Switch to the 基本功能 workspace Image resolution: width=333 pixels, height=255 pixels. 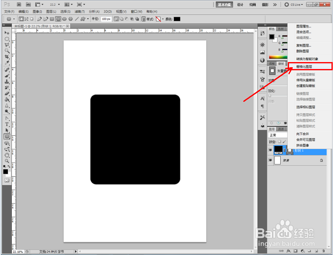(224, 5)
